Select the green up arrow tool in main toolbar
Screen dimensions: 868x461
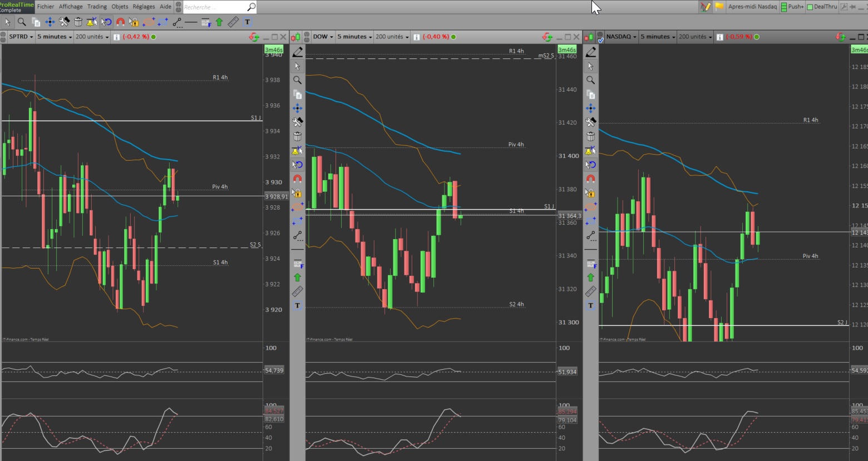click(219, 22)
